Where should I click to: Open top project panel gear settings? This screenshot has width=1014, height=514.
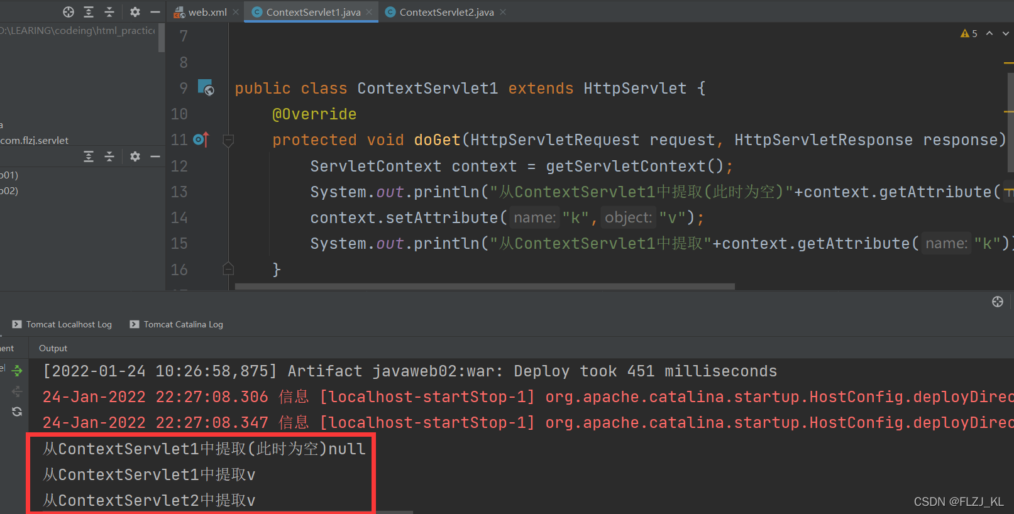pos(135,12)
